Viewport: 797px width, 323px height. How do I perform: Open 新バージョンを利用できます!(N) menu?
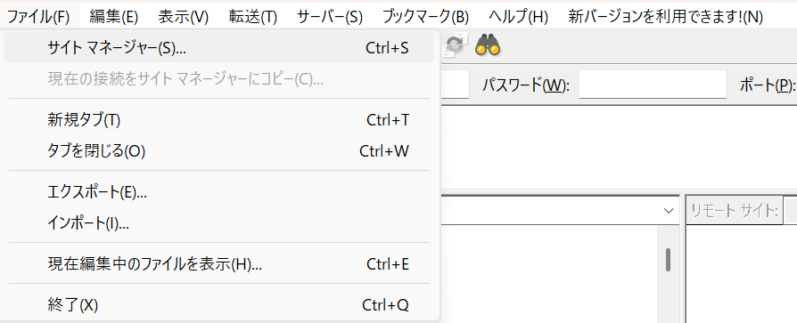[x=665, y=17]
